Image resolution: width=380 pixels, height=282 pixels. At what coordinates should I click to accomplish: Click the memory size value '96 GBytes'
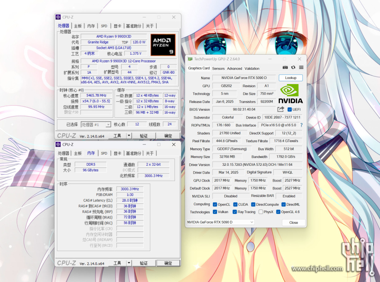click(x=91, y=170)
